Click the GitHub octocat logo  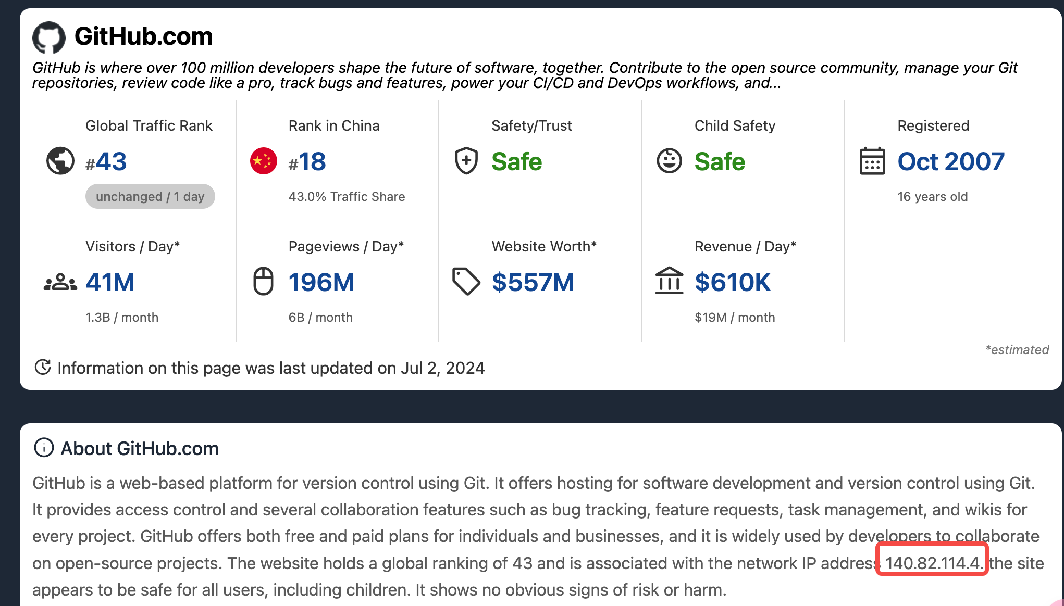coord(49,37)
